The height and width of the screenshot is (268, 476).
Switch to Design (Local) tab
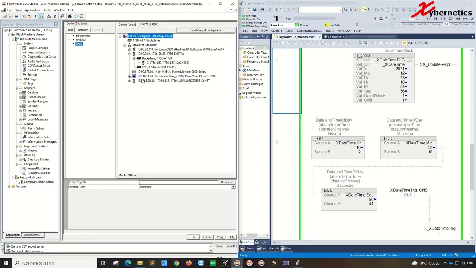(x=127, y=25)
